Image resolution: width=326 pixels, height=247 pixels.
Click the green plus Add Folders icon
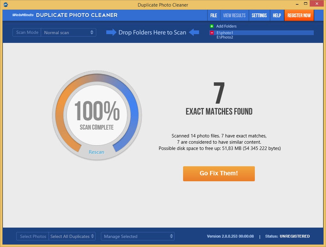212,26
